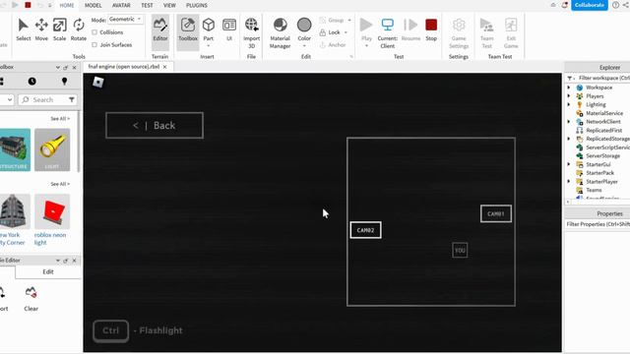Activate the Scale tool
630x354 pixels.
point(59,29)
